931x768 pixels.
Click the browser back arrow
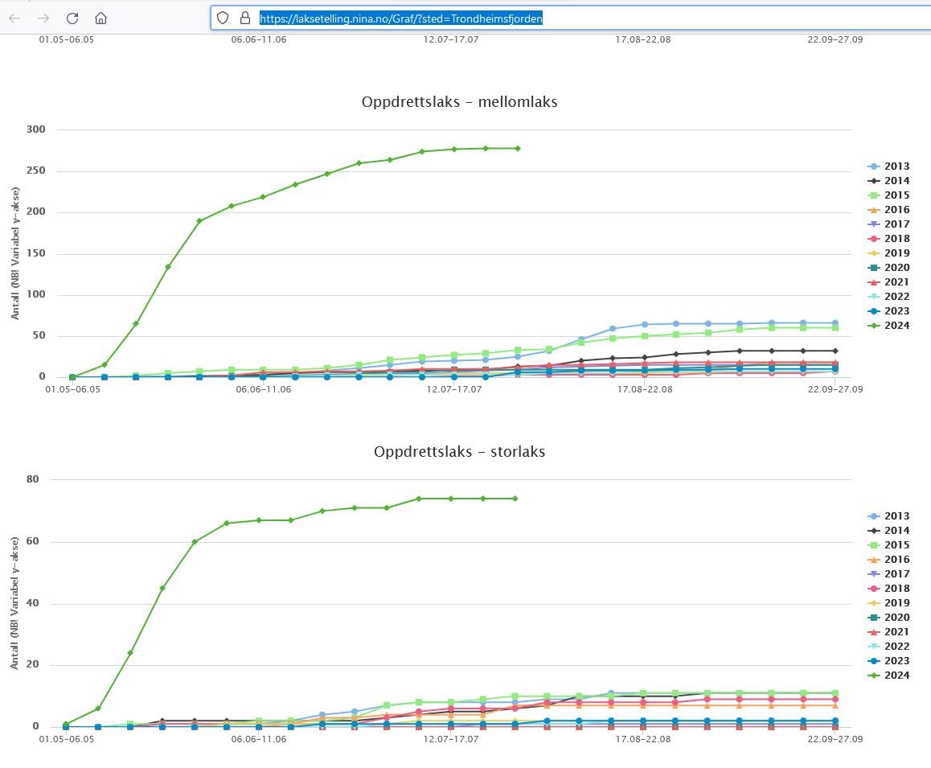pyautogui.click(x=14, y=18)
